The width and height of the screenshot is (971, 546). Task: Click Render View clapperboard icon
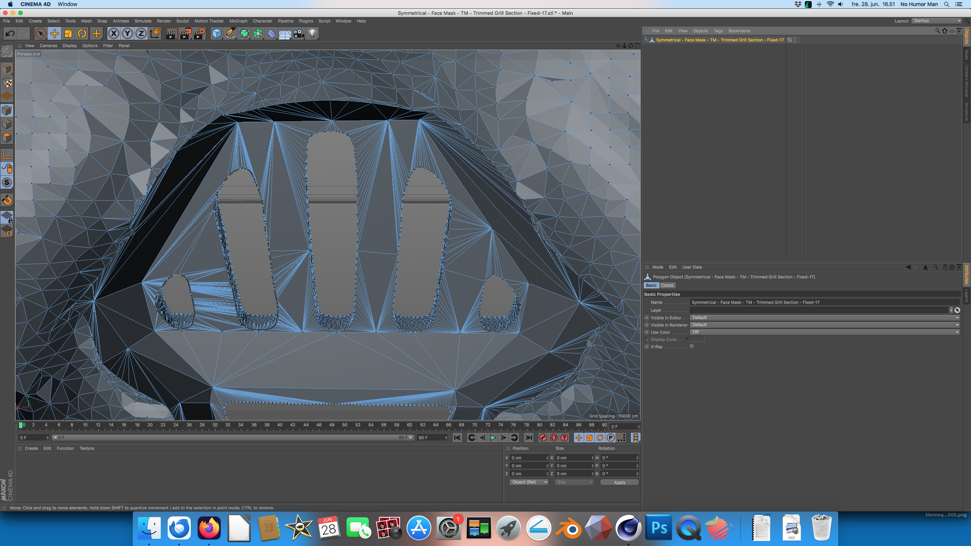click(171, 33)
